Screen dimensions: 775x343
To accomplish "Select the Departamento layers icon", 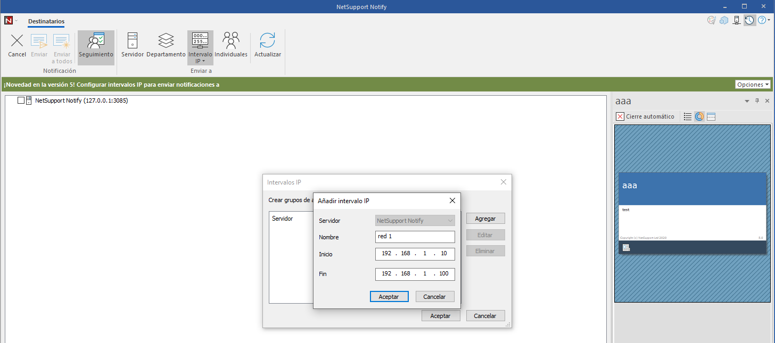I will 166,41.
